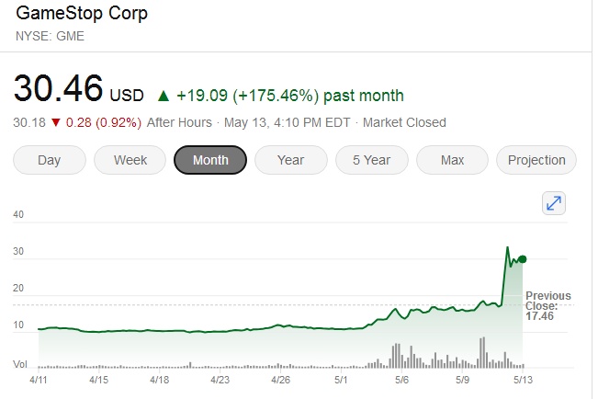Click the GameStop Corp company title
This screenshot has width=598, height=399.
81,15
